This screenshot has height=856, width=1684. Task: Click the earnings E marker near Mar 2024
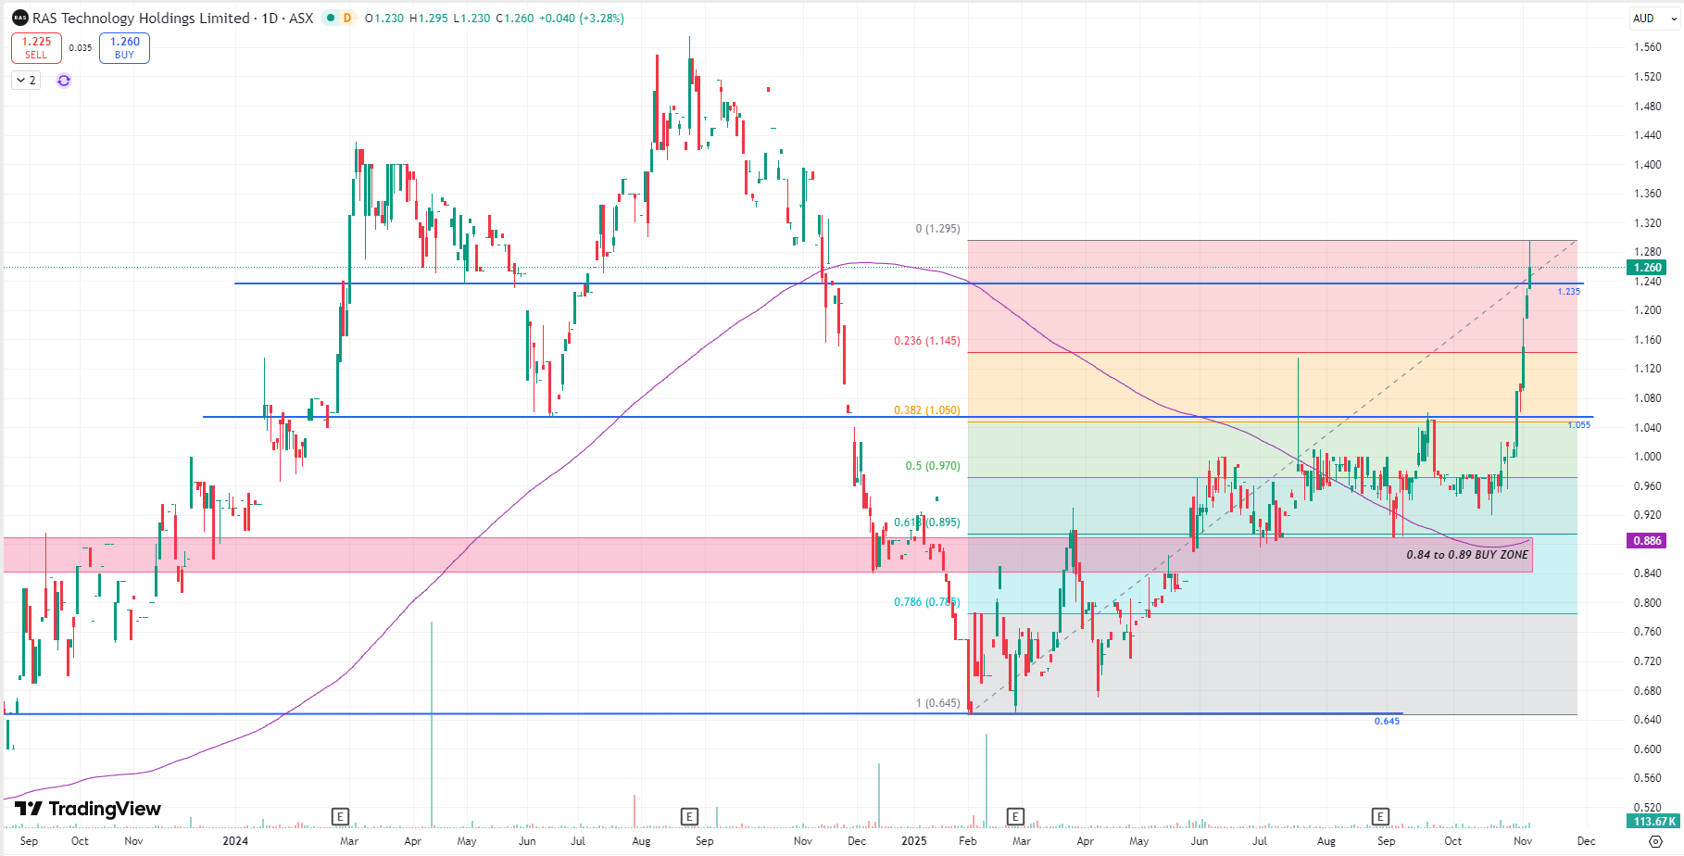[x=340, y=816]
